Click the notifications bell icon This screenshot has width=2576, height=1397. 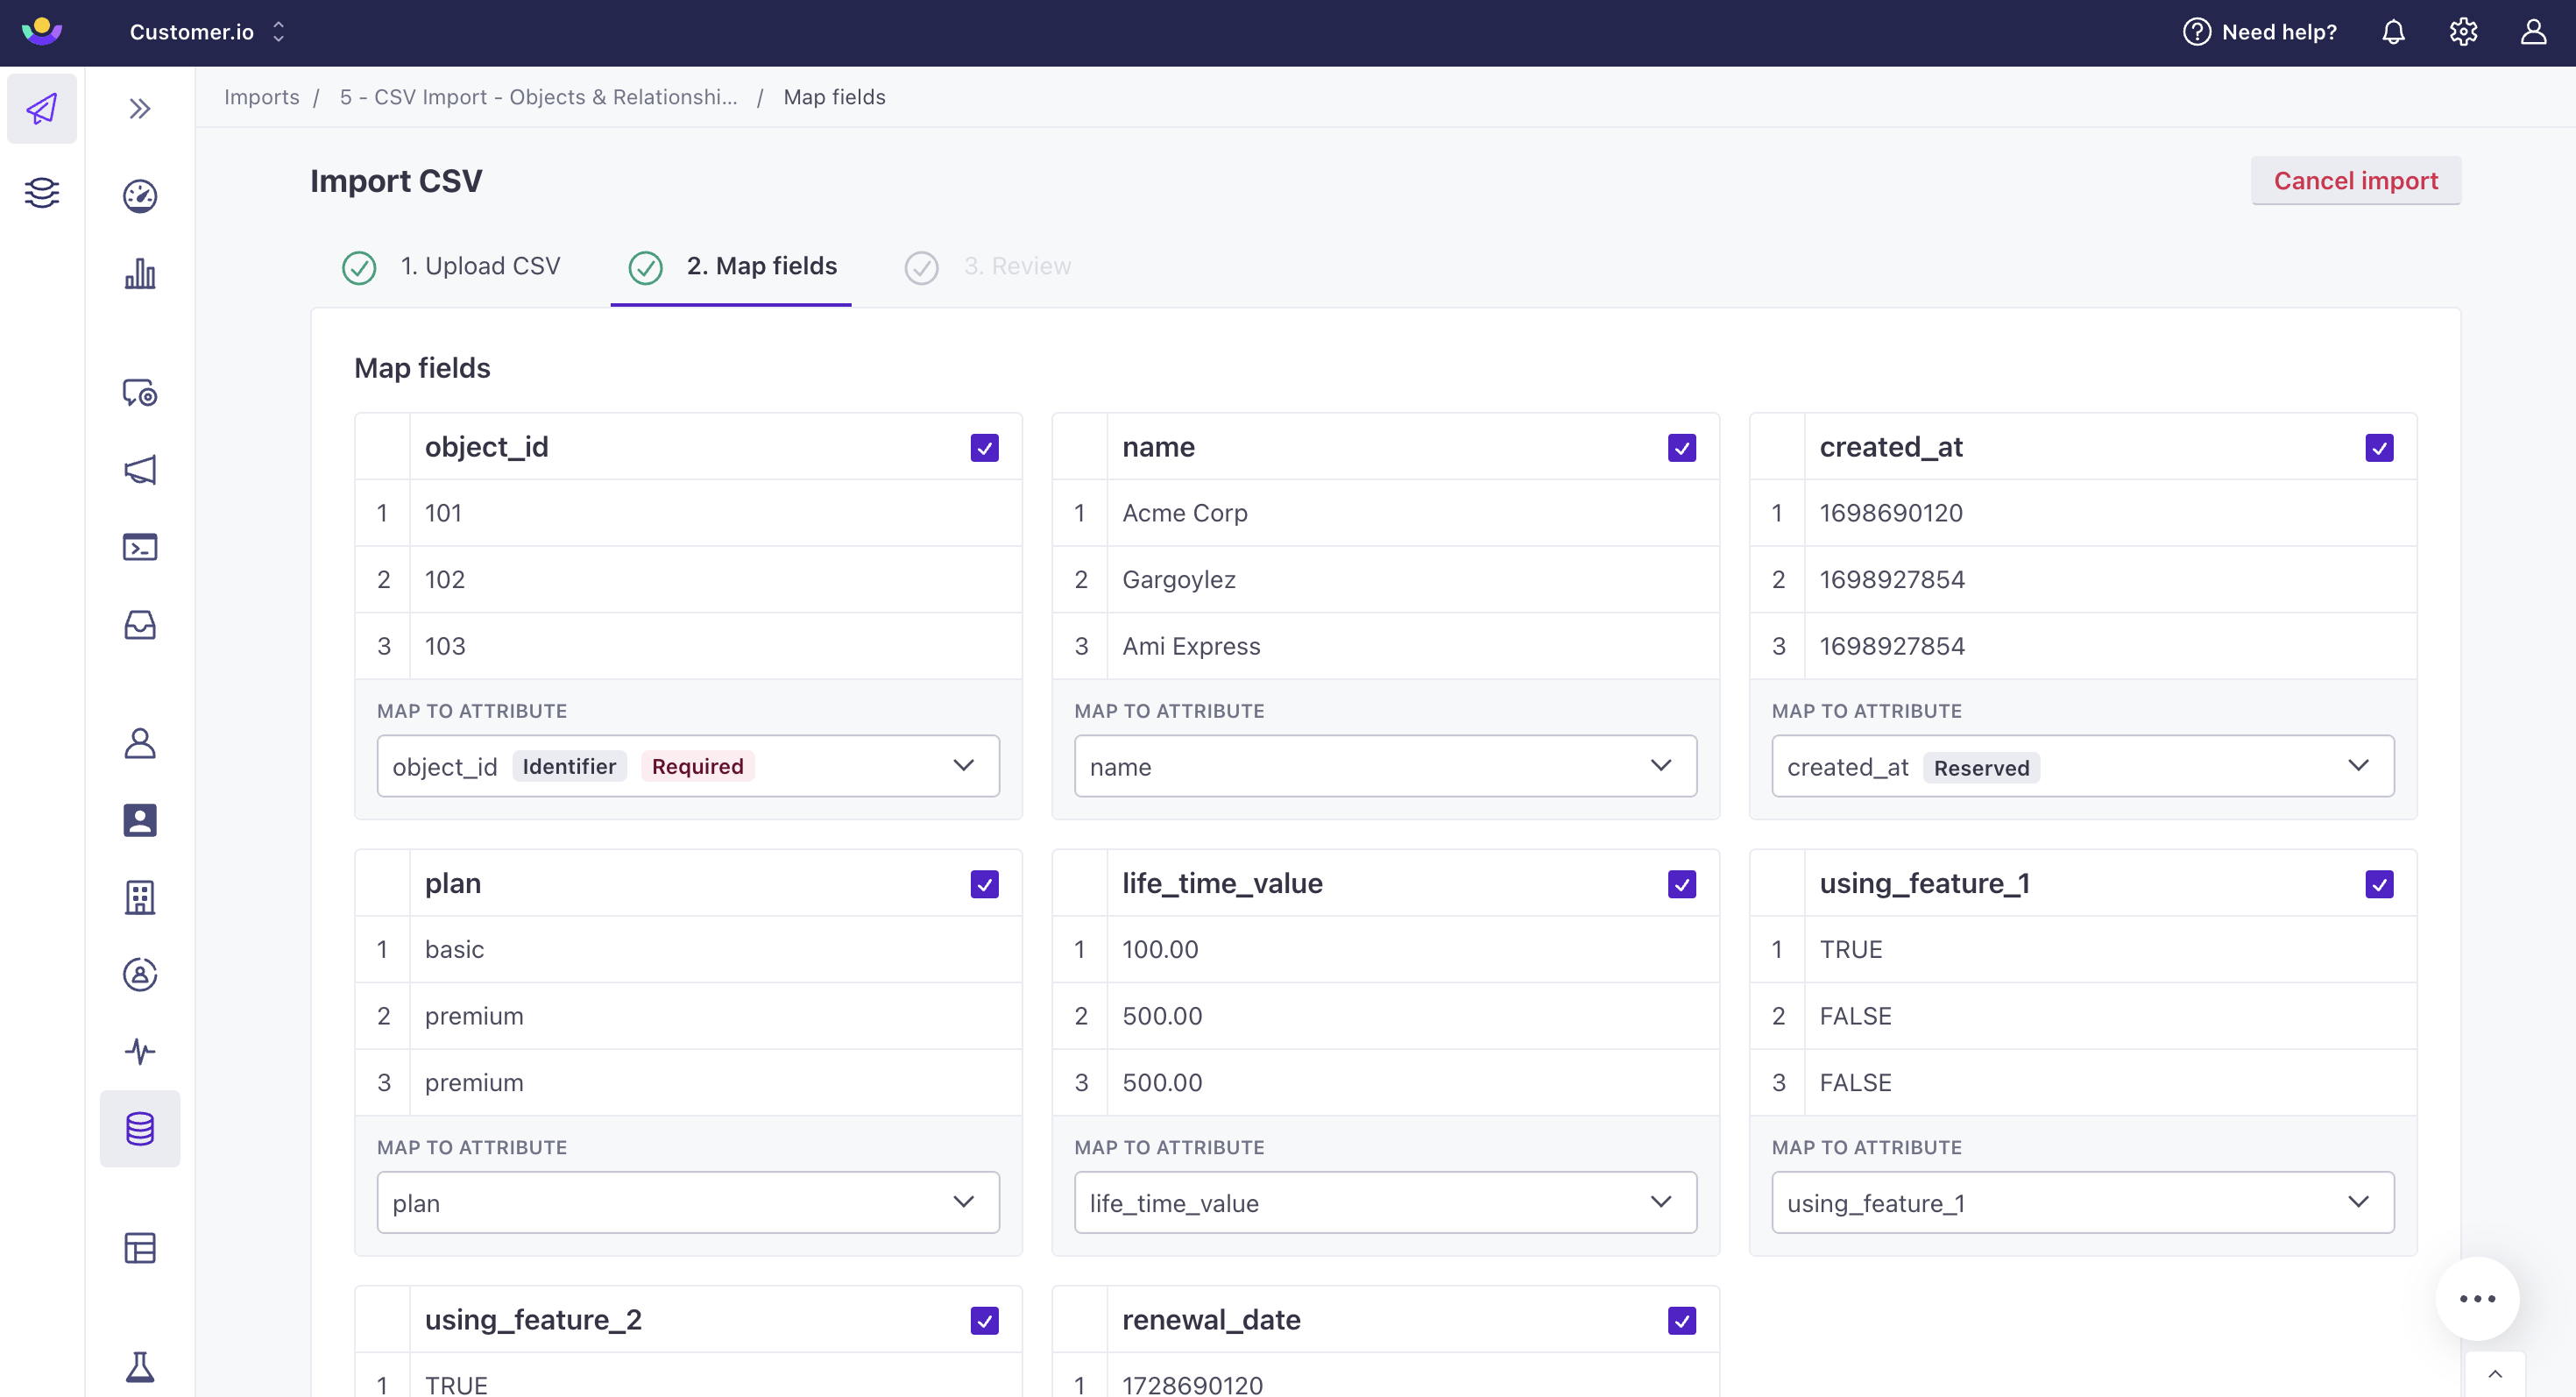[2393, 32]
